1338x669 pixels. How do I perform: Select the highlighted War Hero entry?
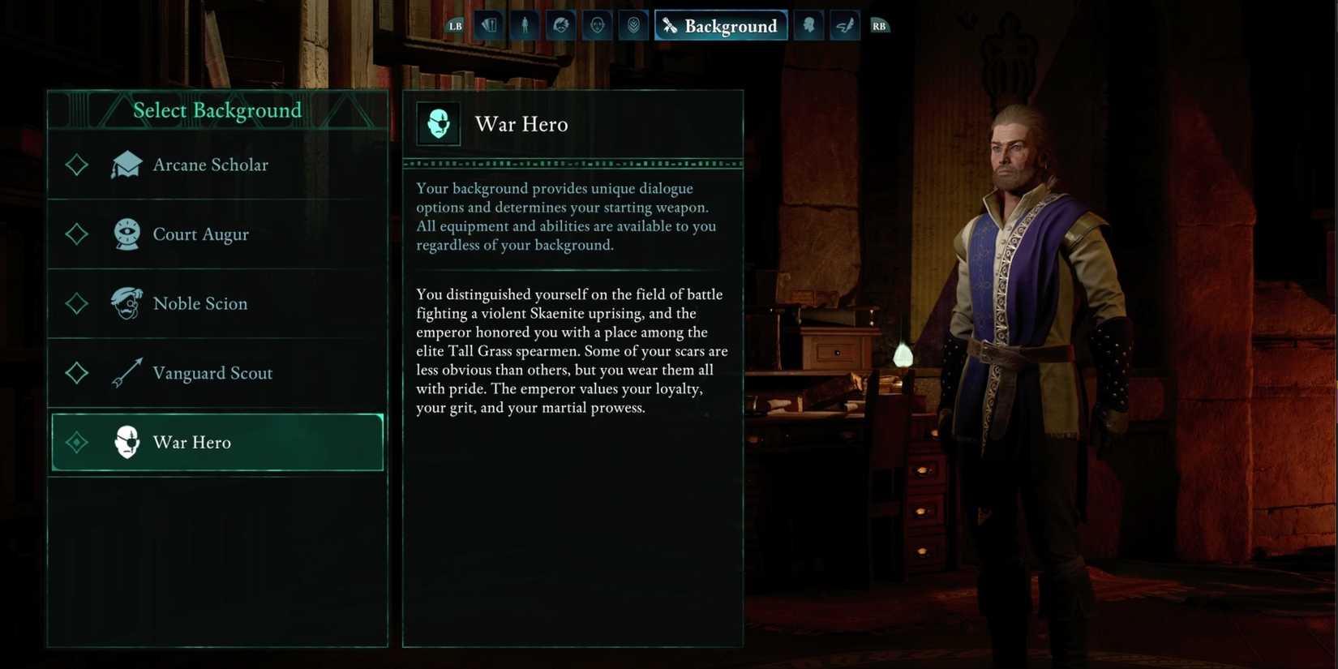click(x=217, y=442)
